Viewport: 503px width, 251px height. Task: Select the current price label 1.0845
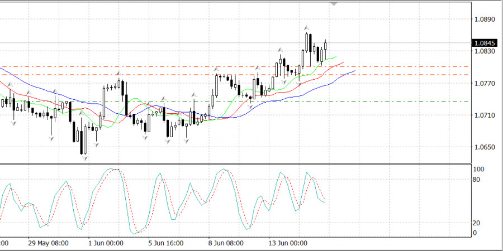(x=482, y=43)
